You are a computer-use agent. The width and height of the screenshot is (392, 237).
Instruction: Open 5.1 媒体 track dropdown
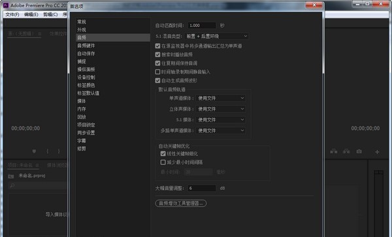click(x=221, y=120)
